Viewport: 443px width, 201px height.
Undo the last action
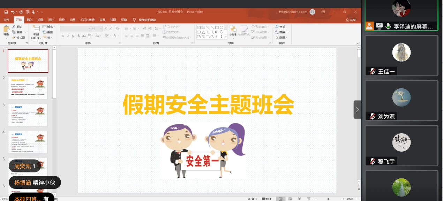point(13,12)
